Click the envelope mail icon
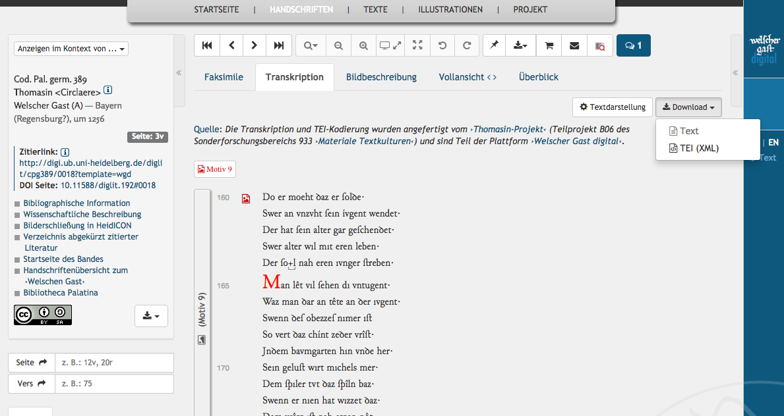The height and width of the screenshot is (416, 784). [x=574, y=45]
